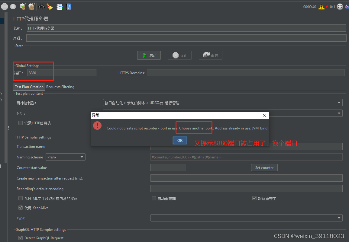Click the HTTP Sampler settings section label
The image size is (349, 242).
(33, 137)
